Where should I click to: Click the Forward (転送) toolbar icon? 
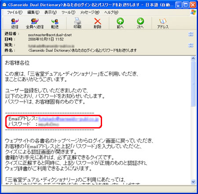click(55, 23)
